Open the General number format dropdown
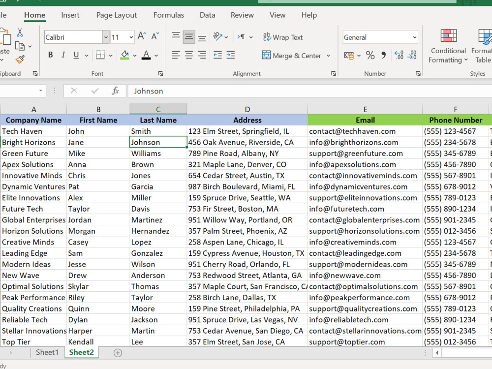 (414, 37)
